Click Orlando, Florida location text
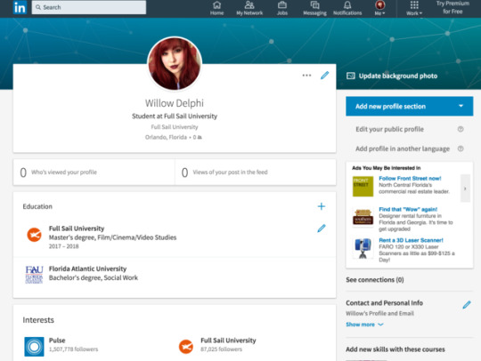 (x=166, y=137)
